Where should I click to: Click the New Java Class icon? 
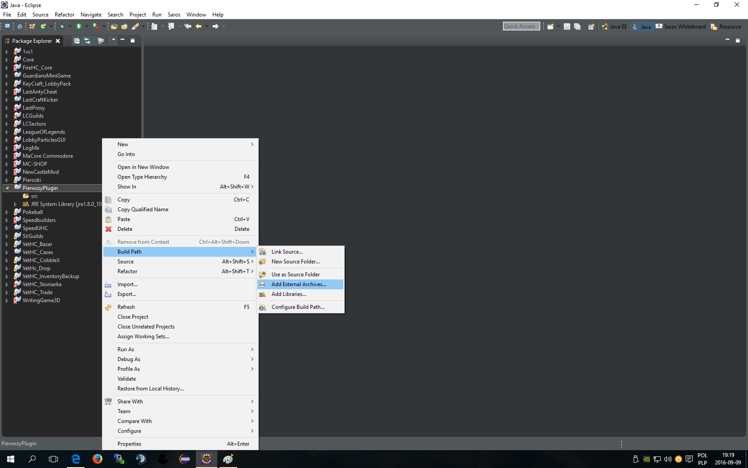pos(43,26)
